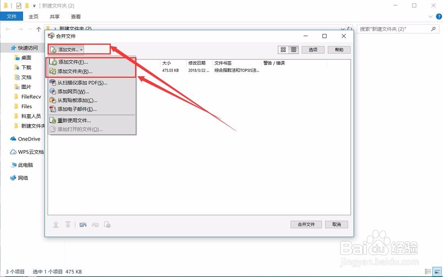Image resolution: width=443 pixels, height=277 pixels.
Task: Move selected file up with arrow icon
Action: [x=56, y=224]
